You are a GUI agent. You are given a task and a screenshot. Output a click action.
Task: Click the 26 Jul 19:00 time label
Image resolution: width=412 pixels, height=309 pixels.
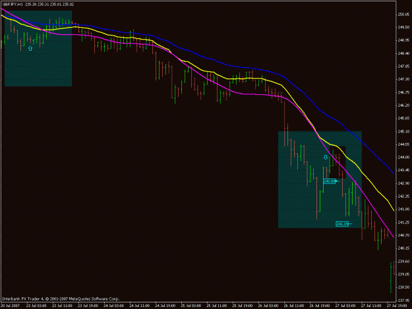[320, 306]
